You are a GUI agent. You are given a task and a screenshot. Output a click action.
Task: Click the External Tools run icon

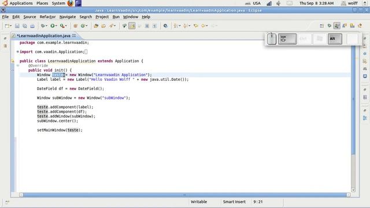point(62,26)
